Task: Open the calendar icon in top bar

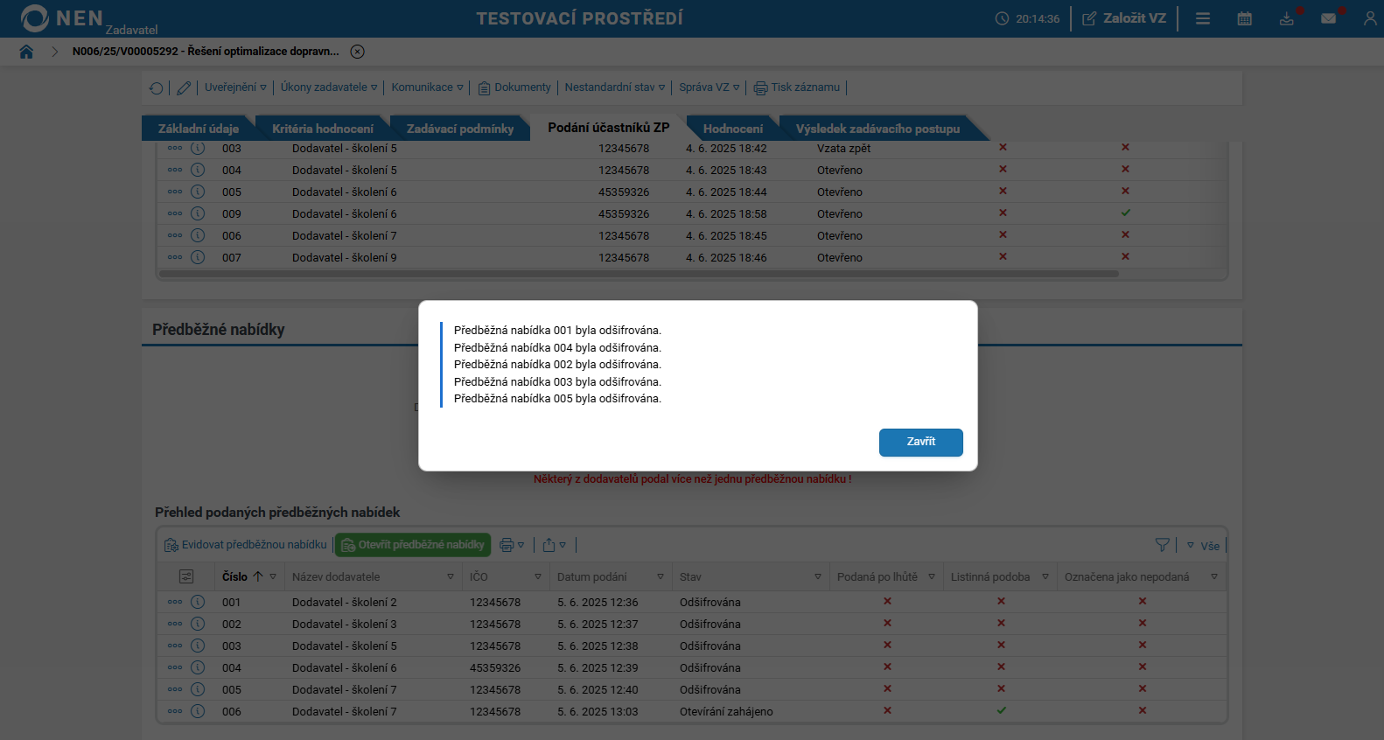Action: click(1244, 18)
